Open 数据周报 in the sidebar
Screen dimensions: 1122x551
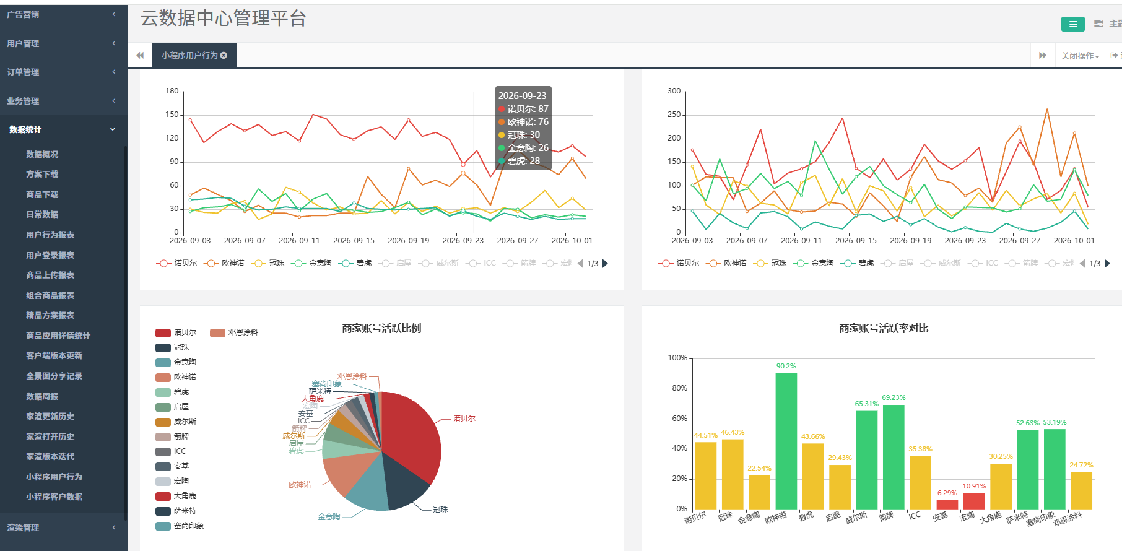point(42,396)
